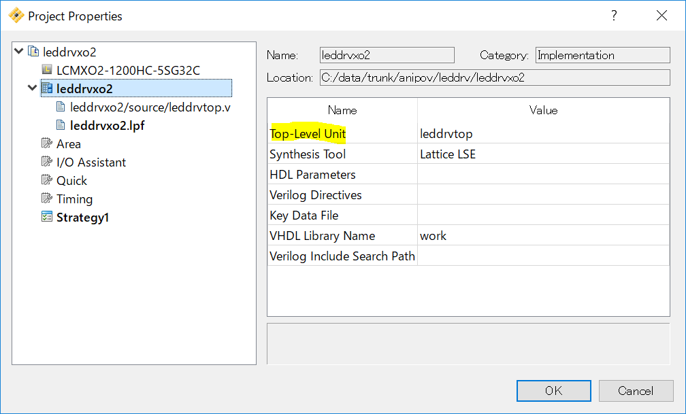
Task: Select the leddrvxo2.lpf constraint file
Action: tap(108, 126)
